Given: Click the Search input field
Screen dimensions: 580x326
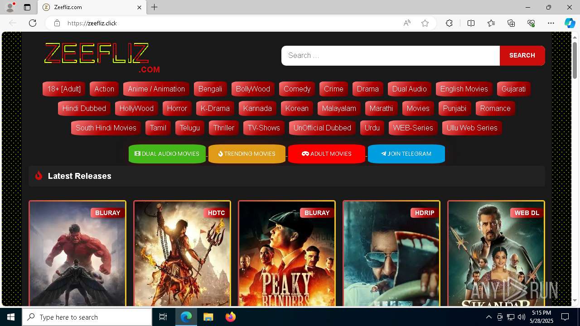Looking at the screenshot, I should pyautogui.click(x=390, y=55).
